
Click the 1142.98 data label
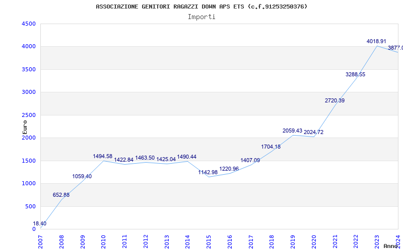[x=208, y=173]
